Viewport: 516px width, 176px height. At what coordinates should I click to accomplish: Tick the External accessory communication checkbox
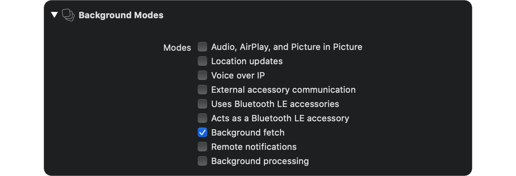tap(202, 90)
